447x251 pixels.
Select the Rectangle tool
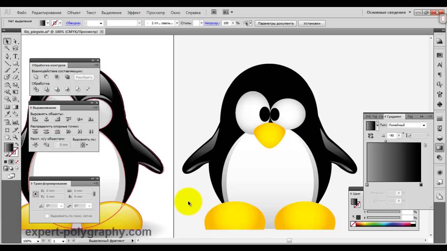click(15, 63)
